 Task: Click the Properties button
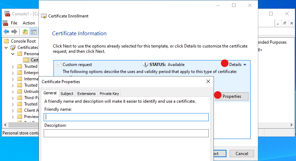(x=232, y=96)
